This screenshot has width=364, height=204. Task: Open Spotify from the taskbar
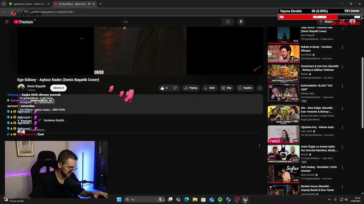pos(220,199)
